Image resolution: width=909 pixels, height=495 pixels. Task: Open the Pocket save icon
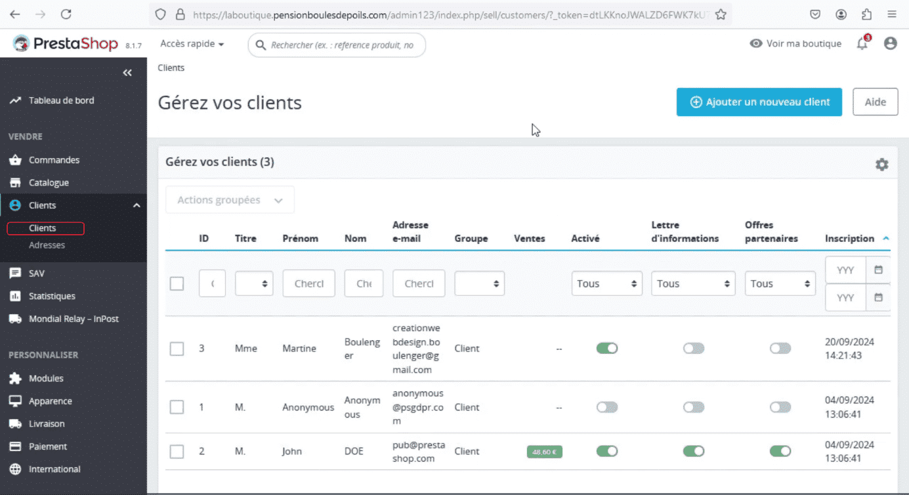[815, 14]
